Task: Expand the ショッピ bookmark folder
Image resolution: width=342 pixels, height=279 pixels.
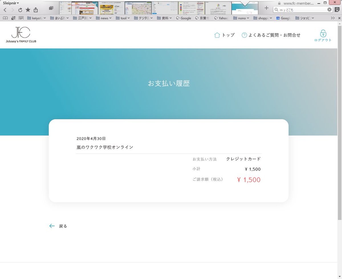Action: click(x=305, y=18)
